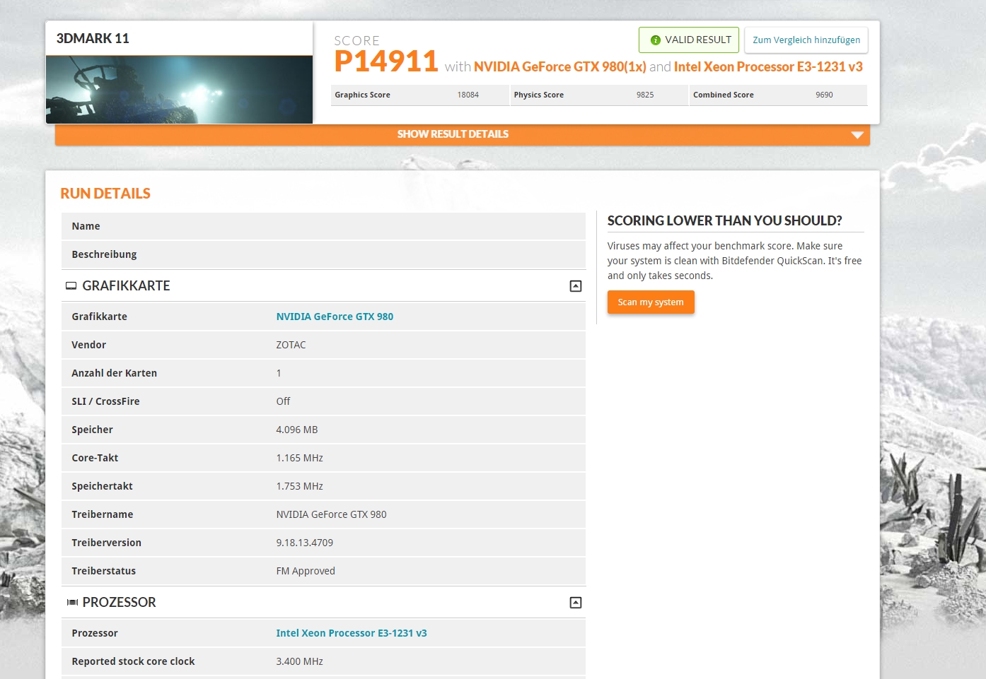Image resolution: width=986 pixels, height=679 pixels.
Task: Click the Grafikkarte row label
Action: [99, 317]
